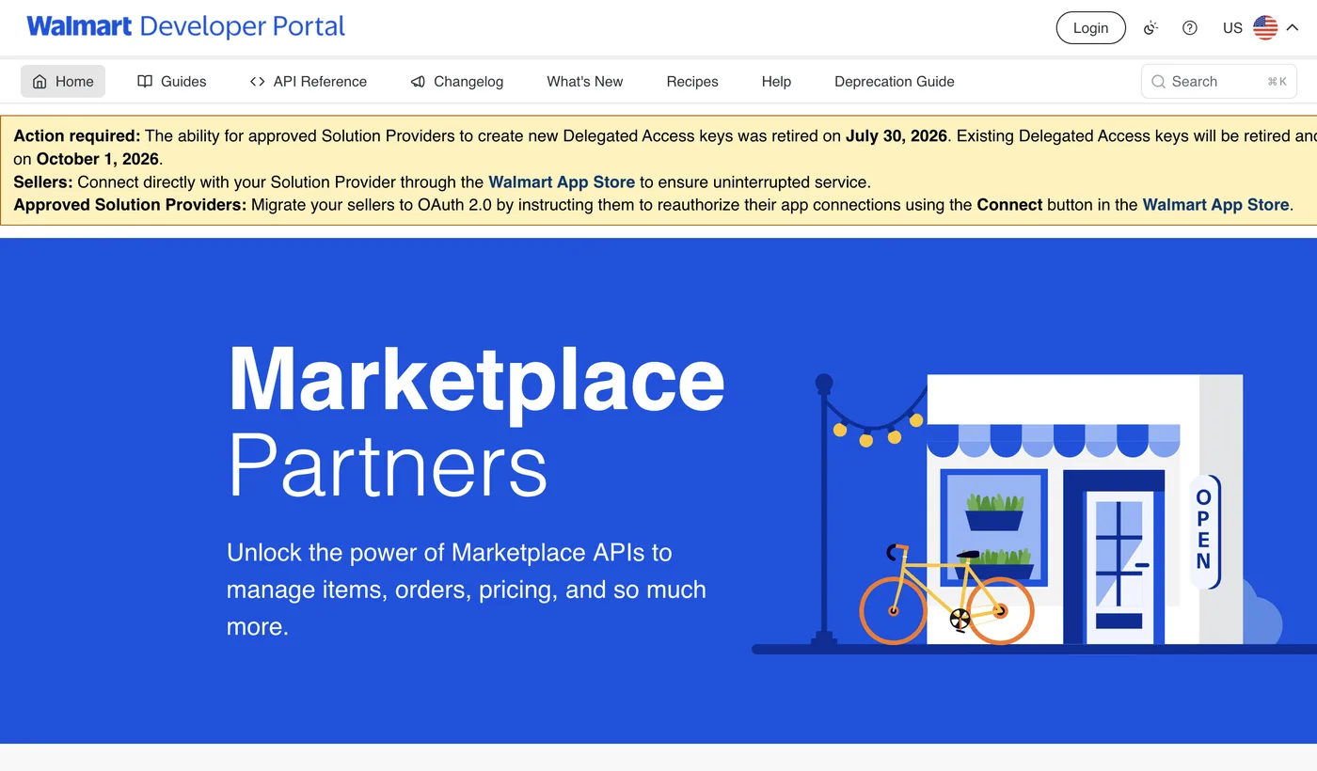The image size is (1317, 771).
Task: Click the "October 1, 2026" date text
Action: coord(98,159)
